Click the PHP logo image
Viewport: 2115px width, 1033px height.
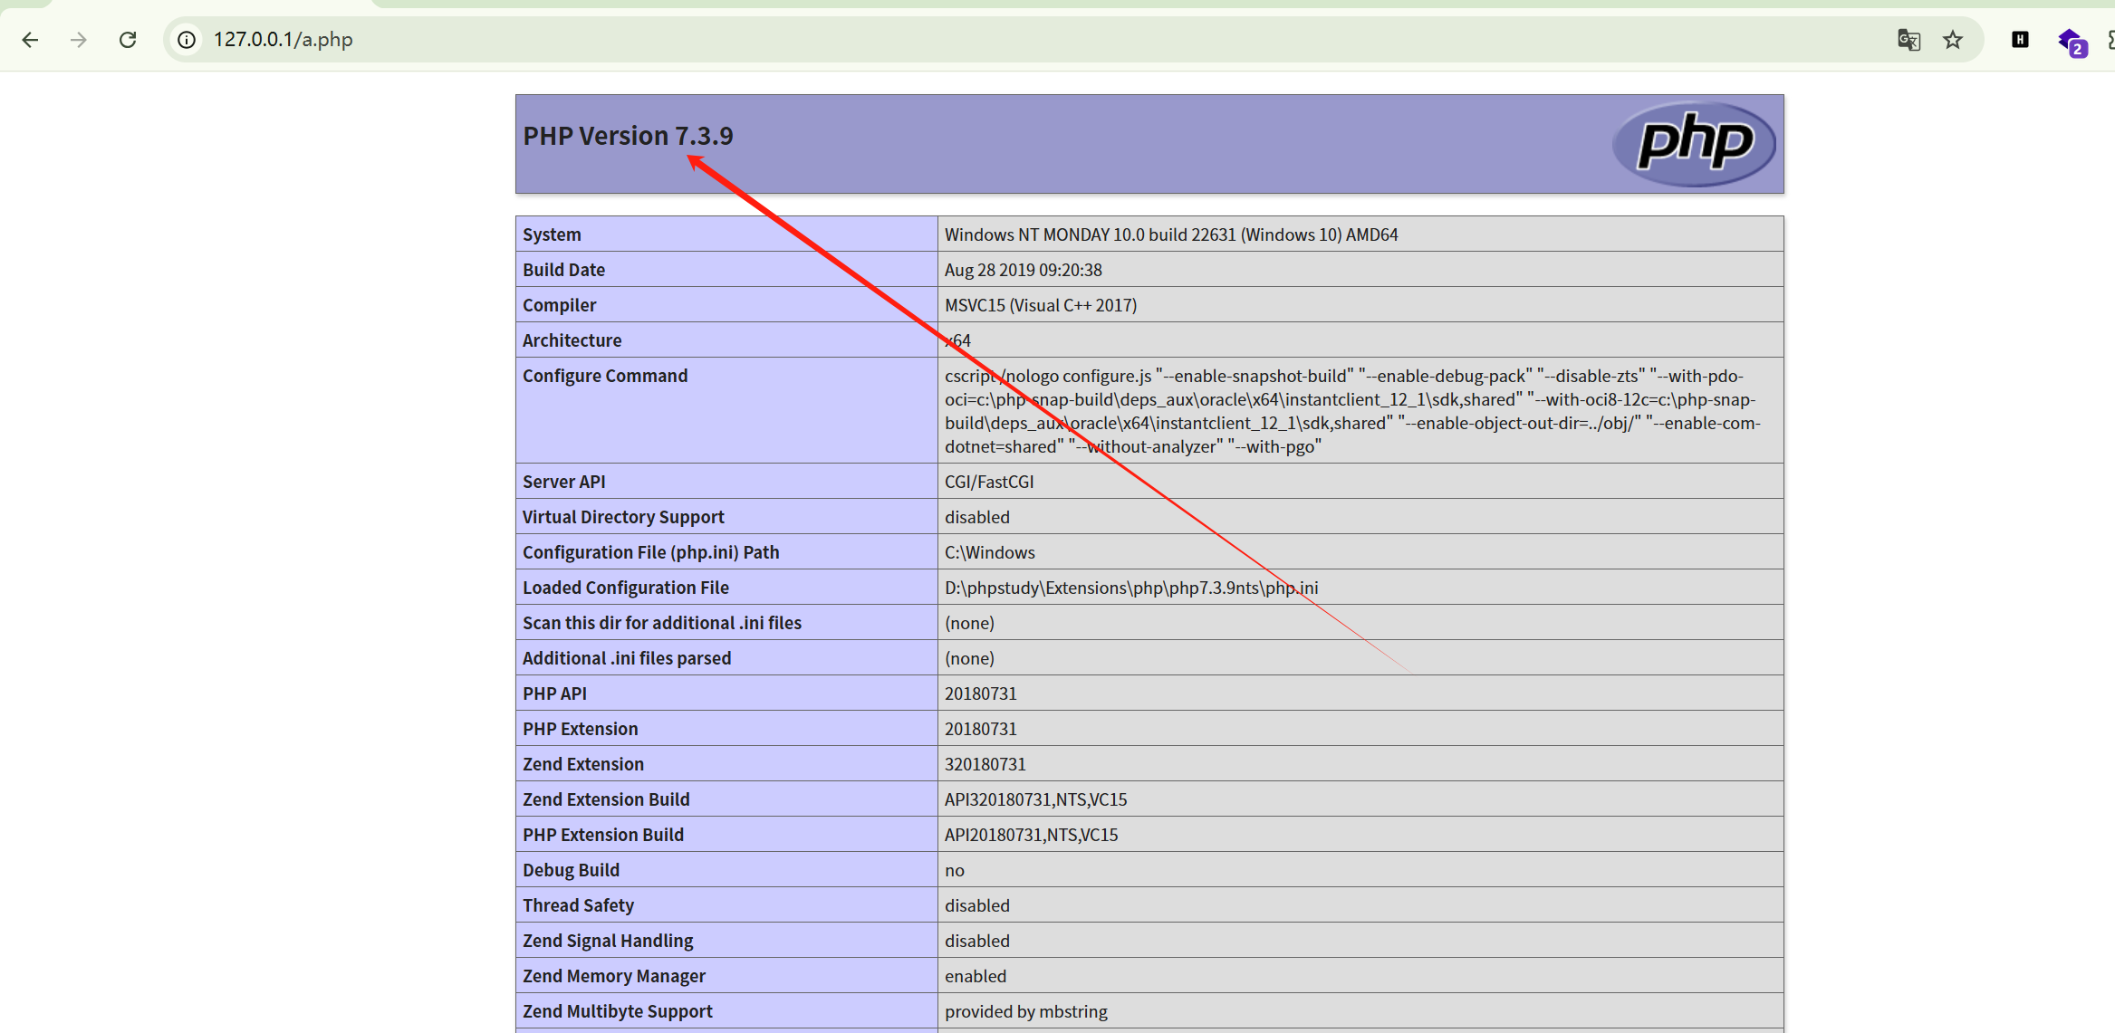(1694, 143)
